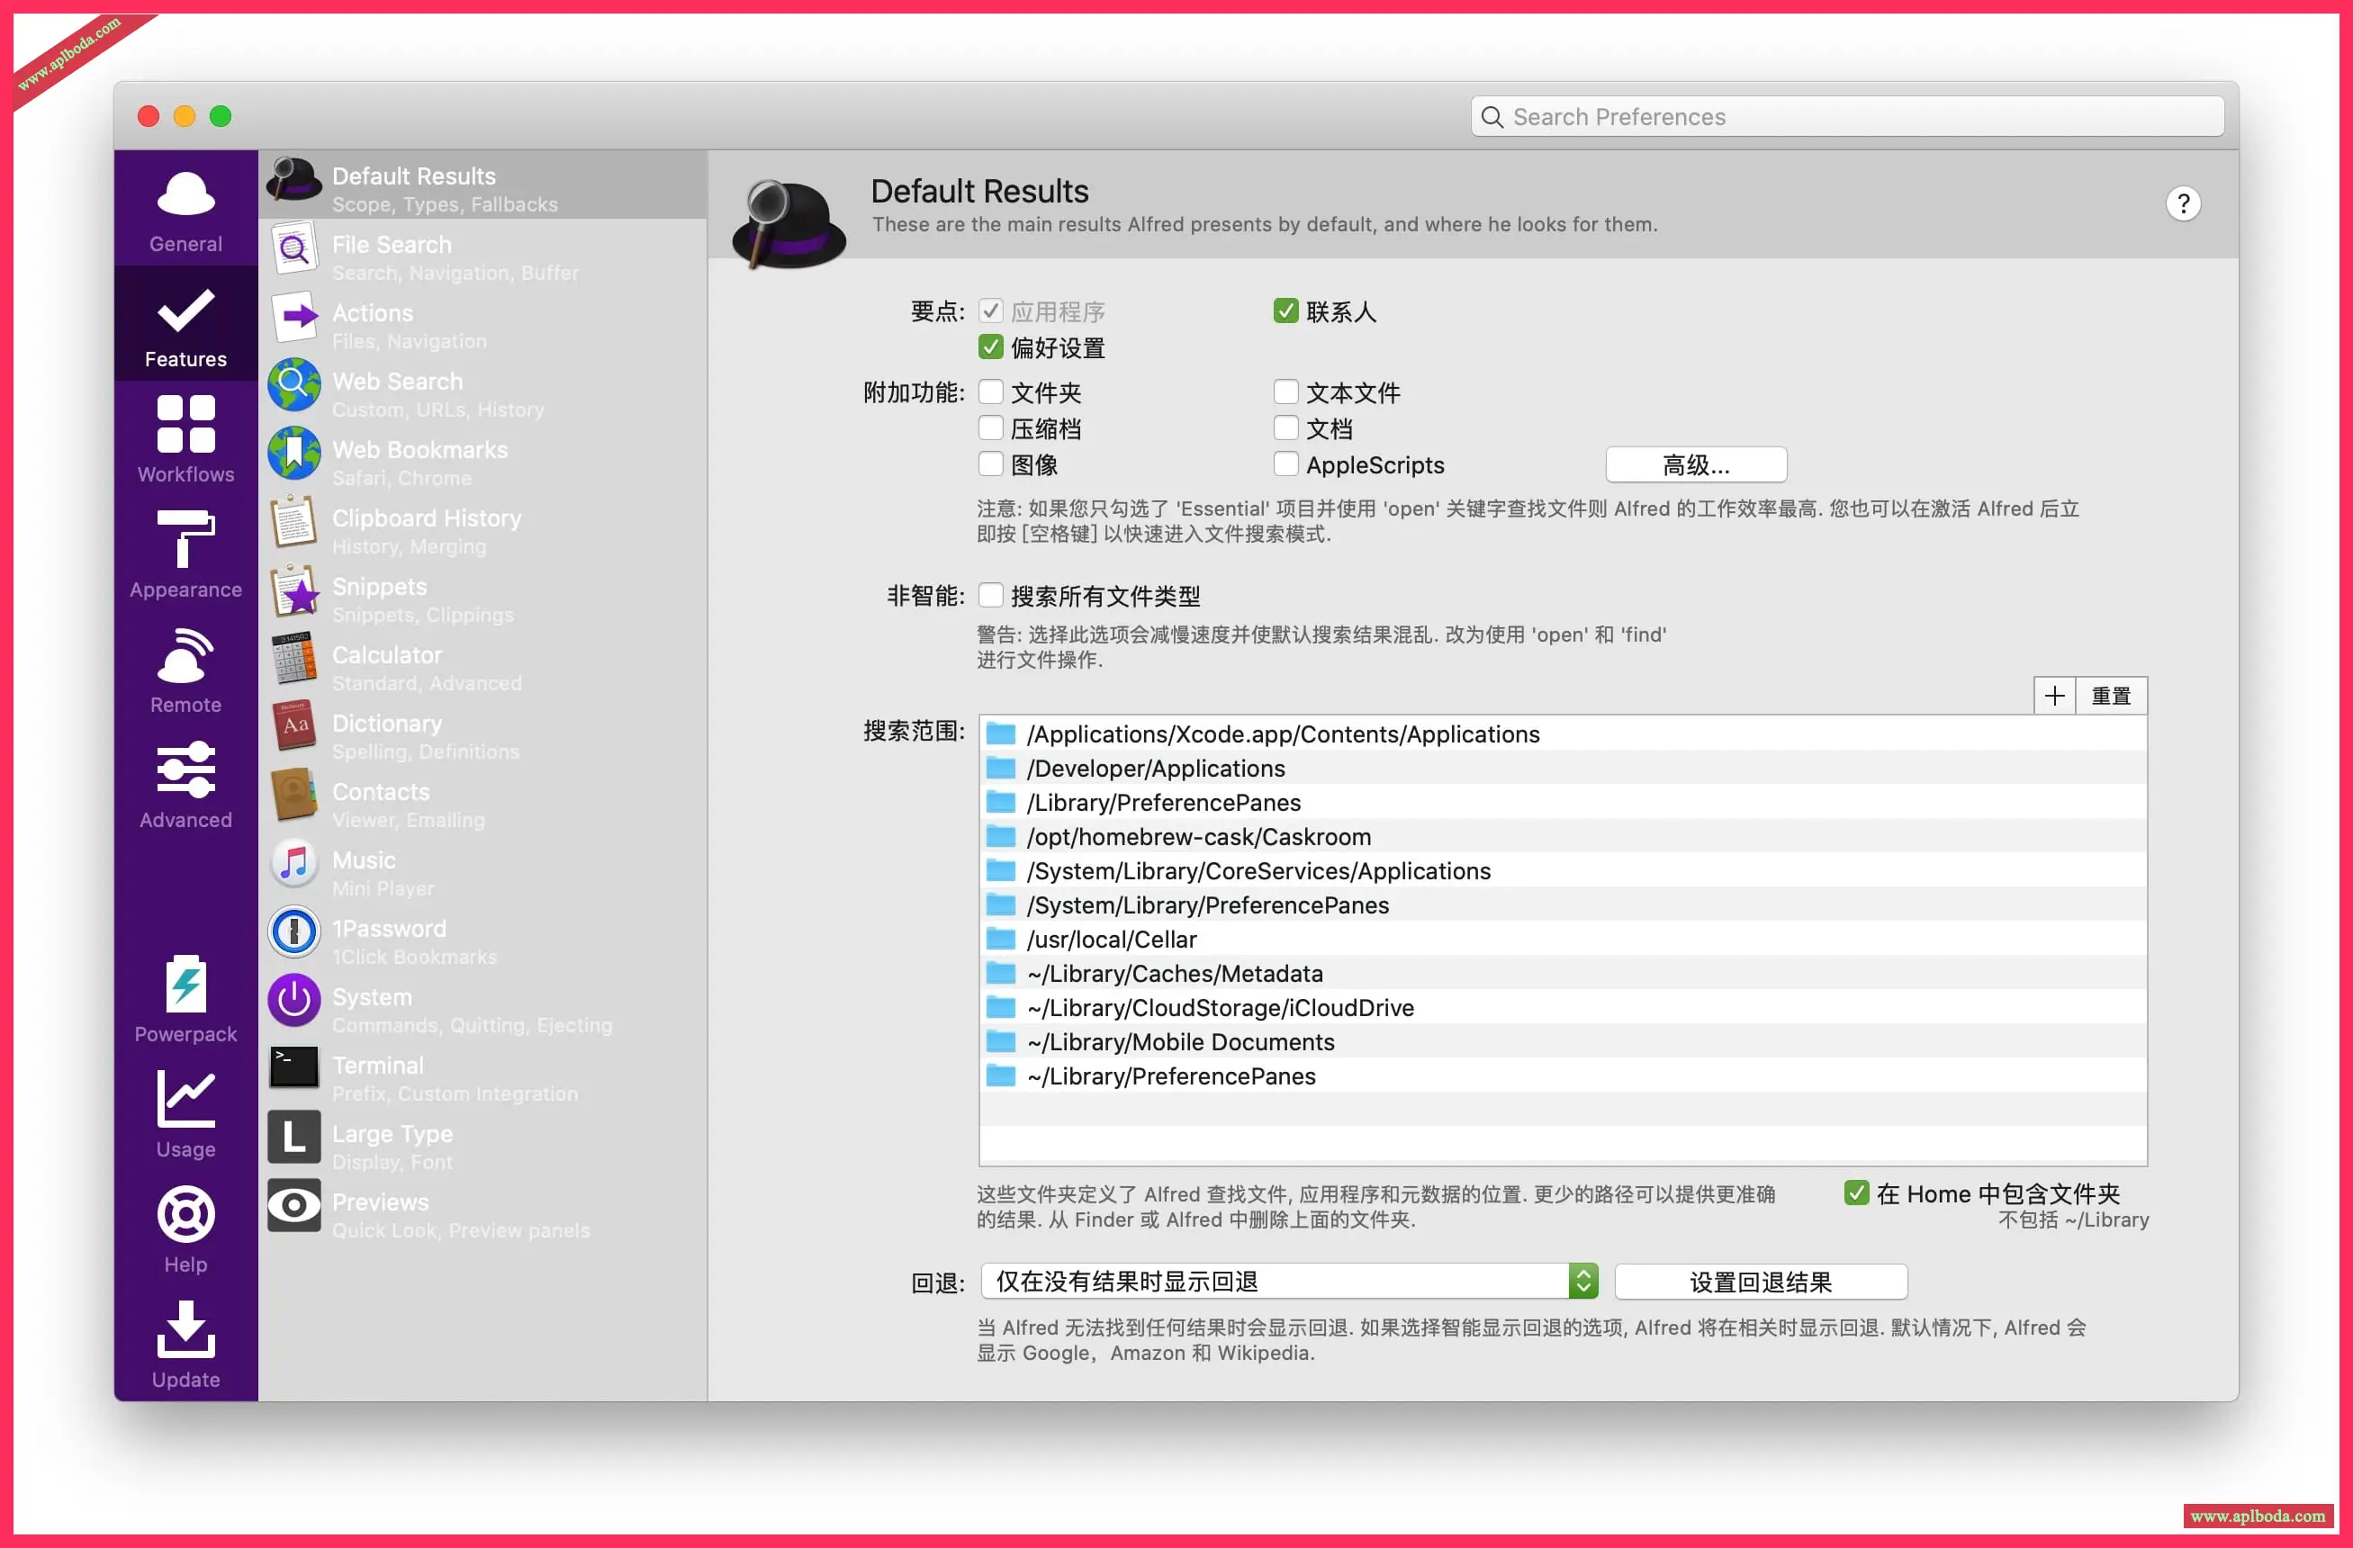
Task: Select the Snippets star clipboard icon
Action: click(294, 590)
